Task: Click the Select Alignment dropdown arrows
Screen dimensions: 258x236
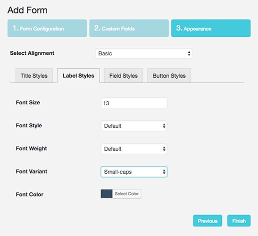Action: pos(189,53)
